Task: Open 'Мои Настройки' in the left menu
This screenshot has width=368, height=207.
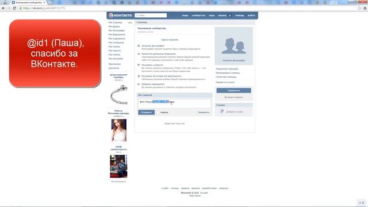Action: pos(116,59)
